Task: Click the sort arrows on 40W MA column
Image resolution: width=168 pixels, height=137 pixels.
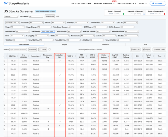Action: point(17,56)
